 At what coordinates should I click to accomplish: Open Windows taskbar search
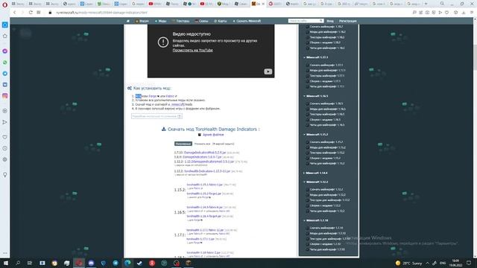[18, 263]
